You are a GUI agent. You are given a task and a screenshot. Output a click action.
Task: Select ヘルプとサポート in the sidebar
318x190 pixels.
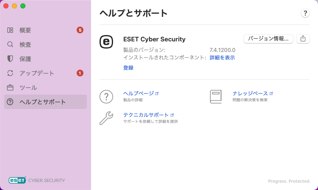coord(42,102)
